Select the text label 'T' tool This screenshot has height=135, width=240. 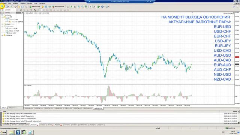point(31,10)
